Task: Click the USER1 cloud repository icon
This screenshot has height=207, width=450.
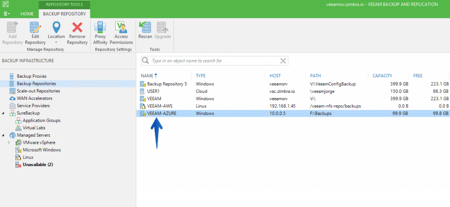Action: [142, 91]
